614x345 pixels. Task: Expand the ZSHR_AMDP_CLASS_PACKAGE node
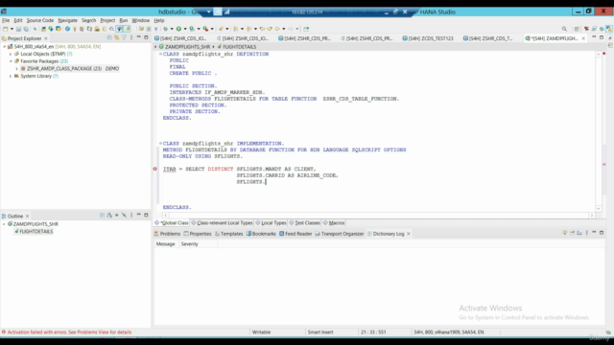17,69
